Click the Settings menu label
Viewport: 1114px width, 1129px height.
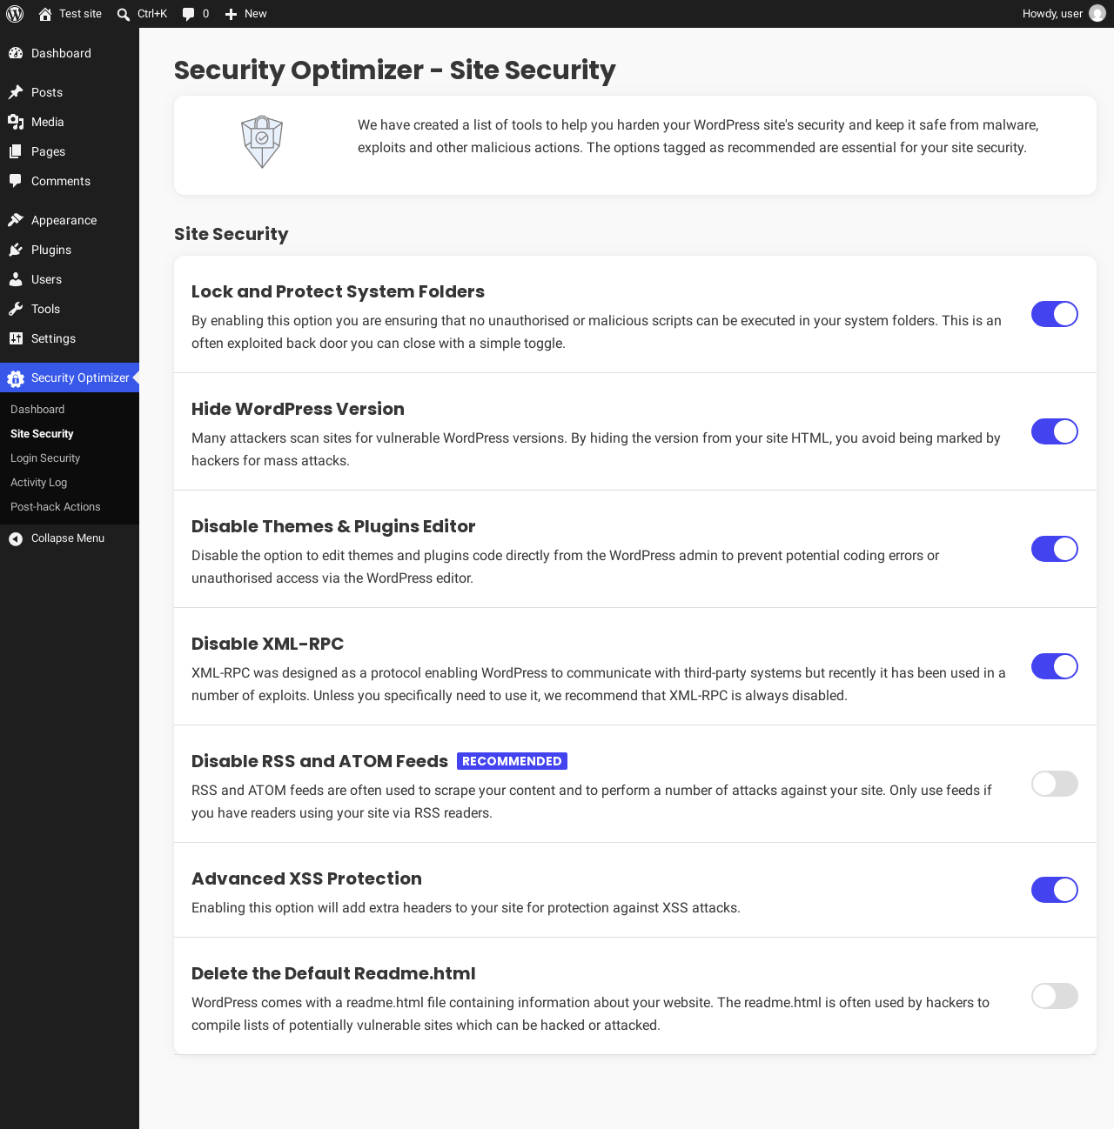pos(53,338)
